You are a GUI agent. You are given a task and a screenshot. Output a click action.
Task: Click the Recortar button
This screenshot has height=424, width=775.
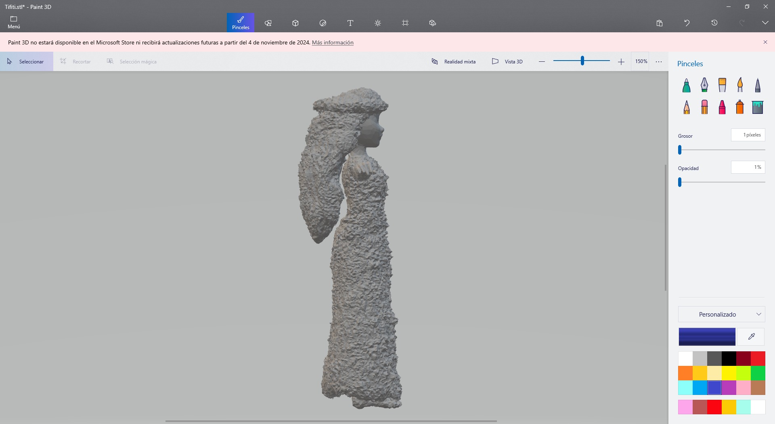pos(76,61)
